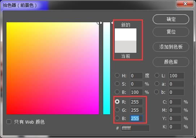Enable the 只有 Web 颜色 checkbox
Screen dimensions: 196x138
pyautogui.click(x=9, y=122)
